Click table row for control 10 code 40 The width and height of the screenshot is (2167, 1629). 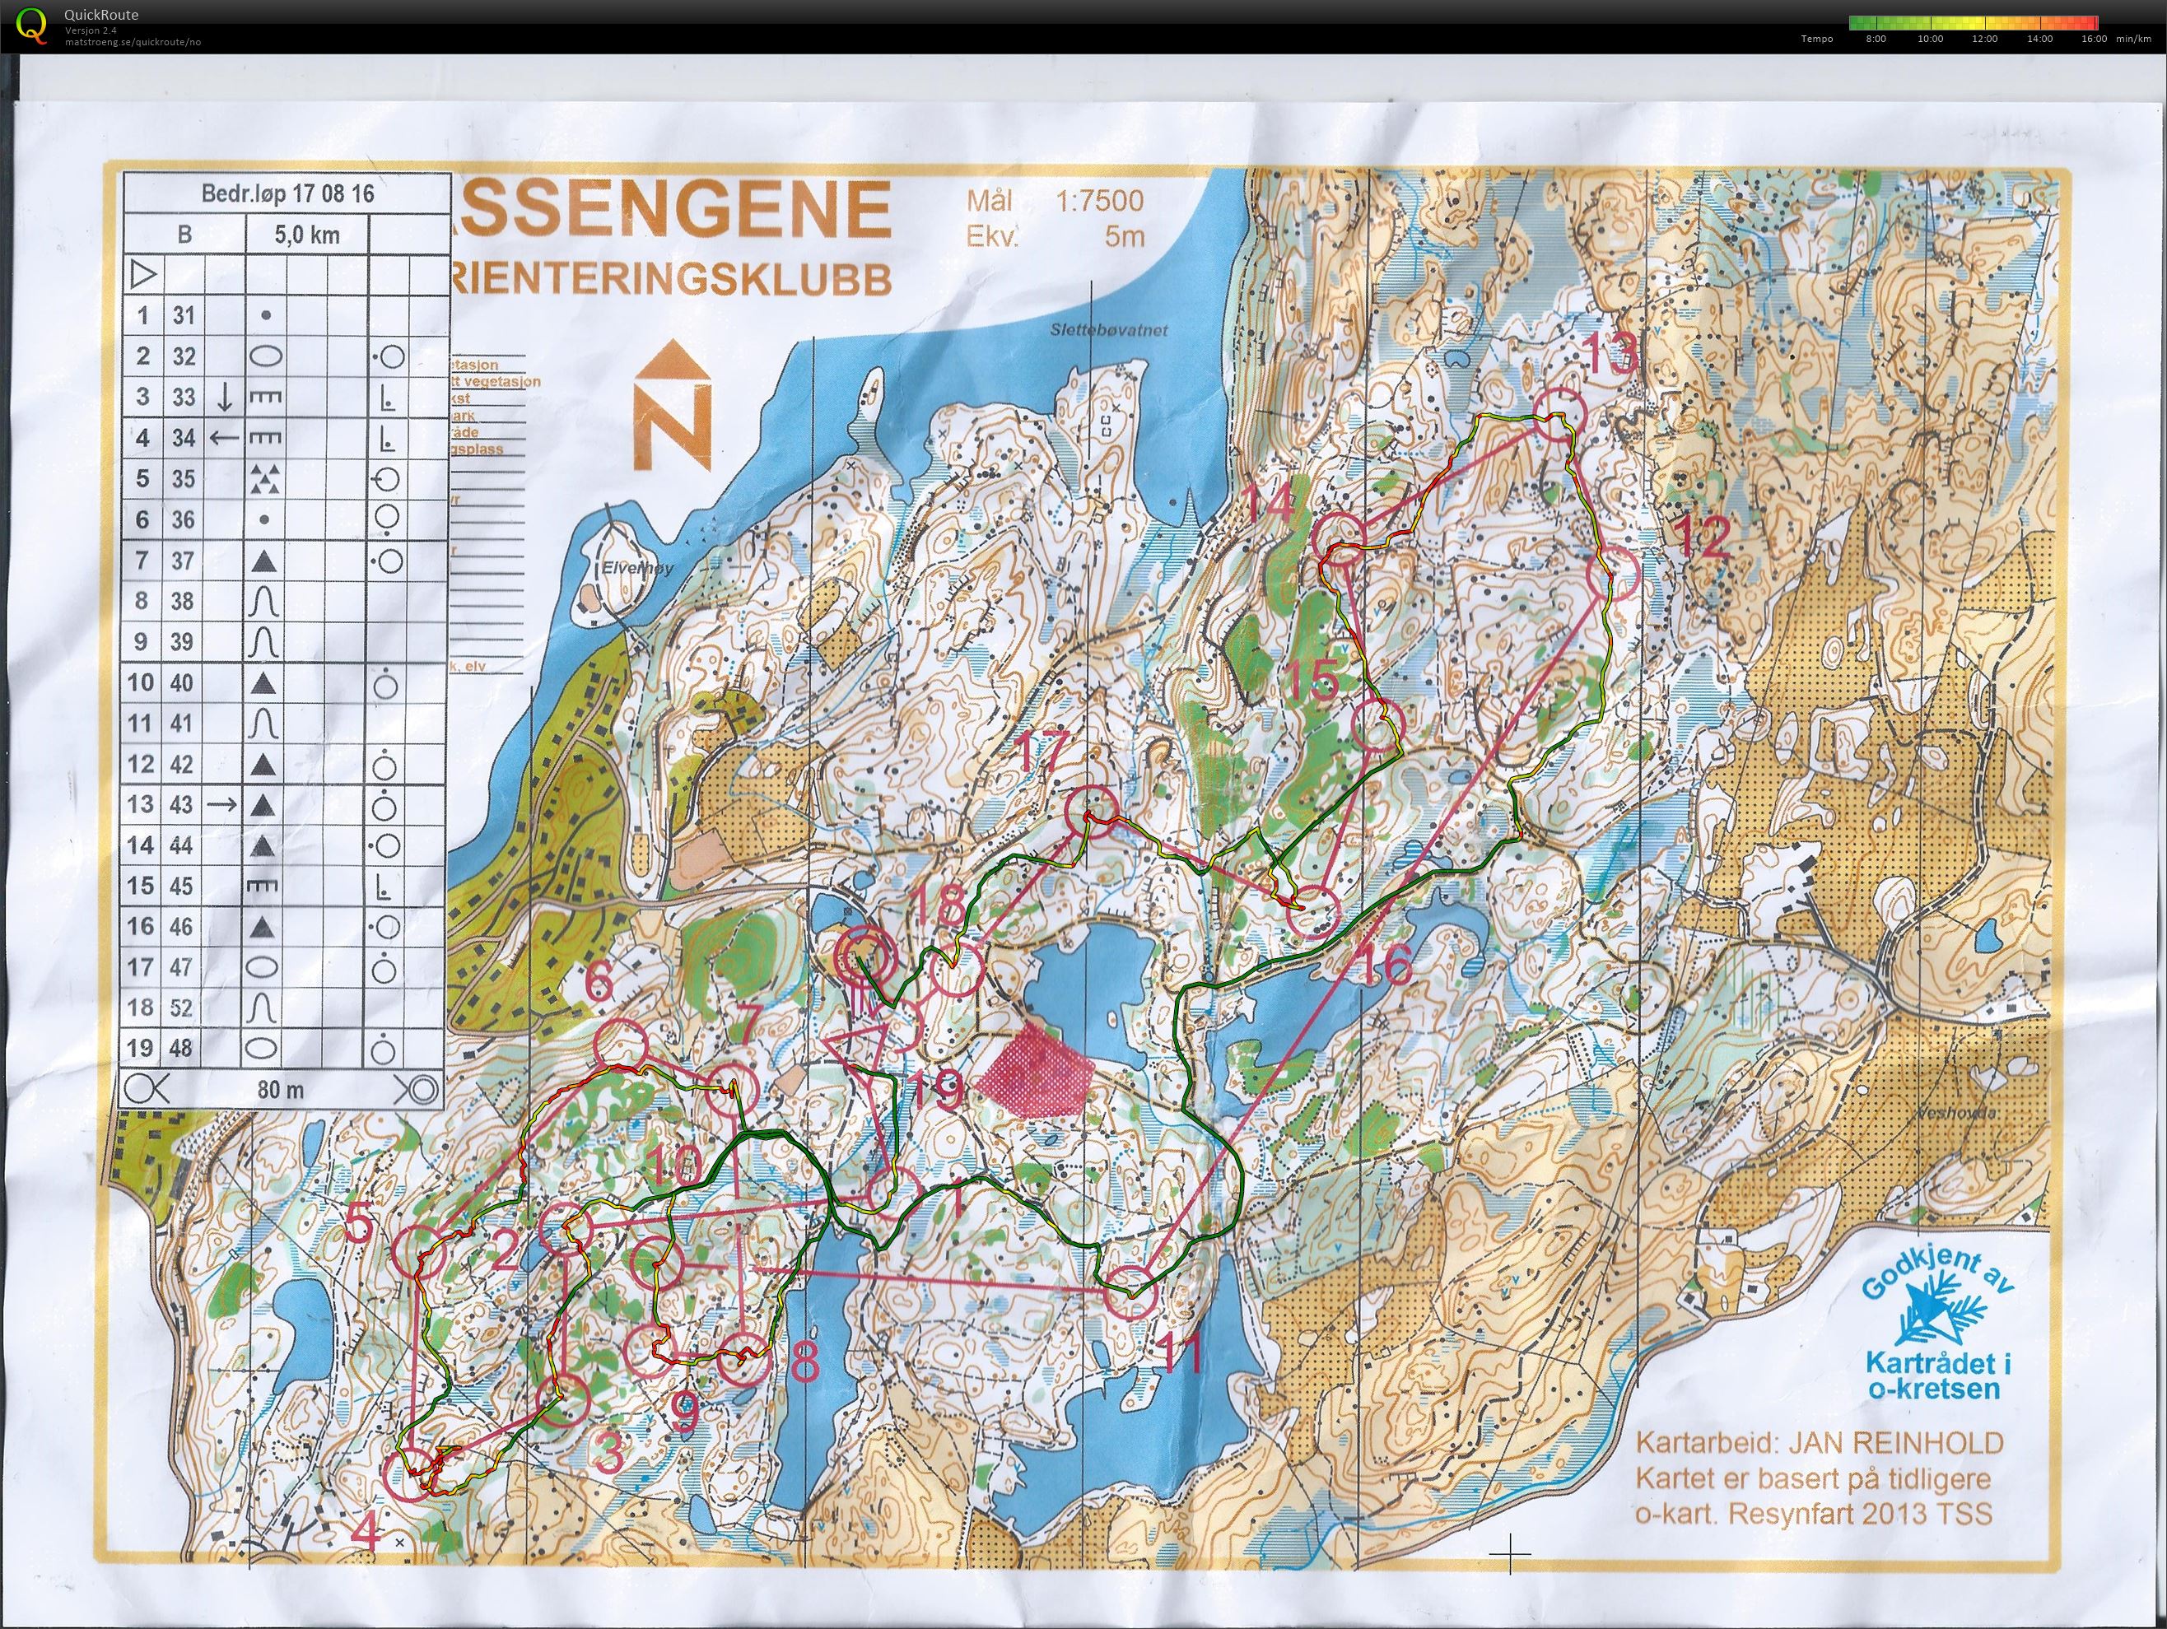(x=284, y=682)
